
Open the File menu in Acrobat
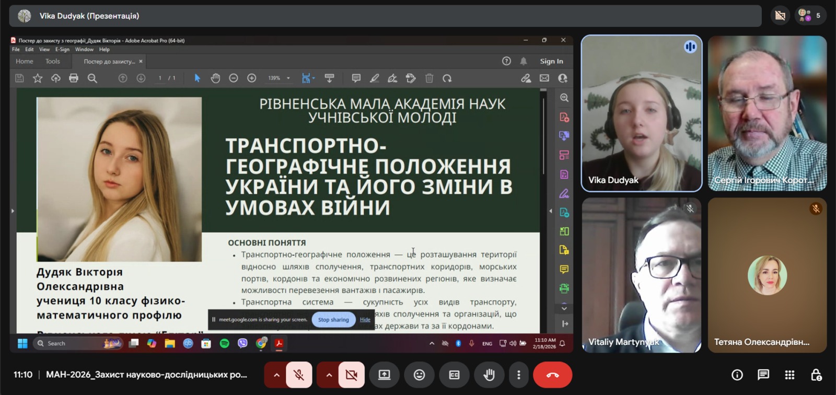click(x=16, y=50)
